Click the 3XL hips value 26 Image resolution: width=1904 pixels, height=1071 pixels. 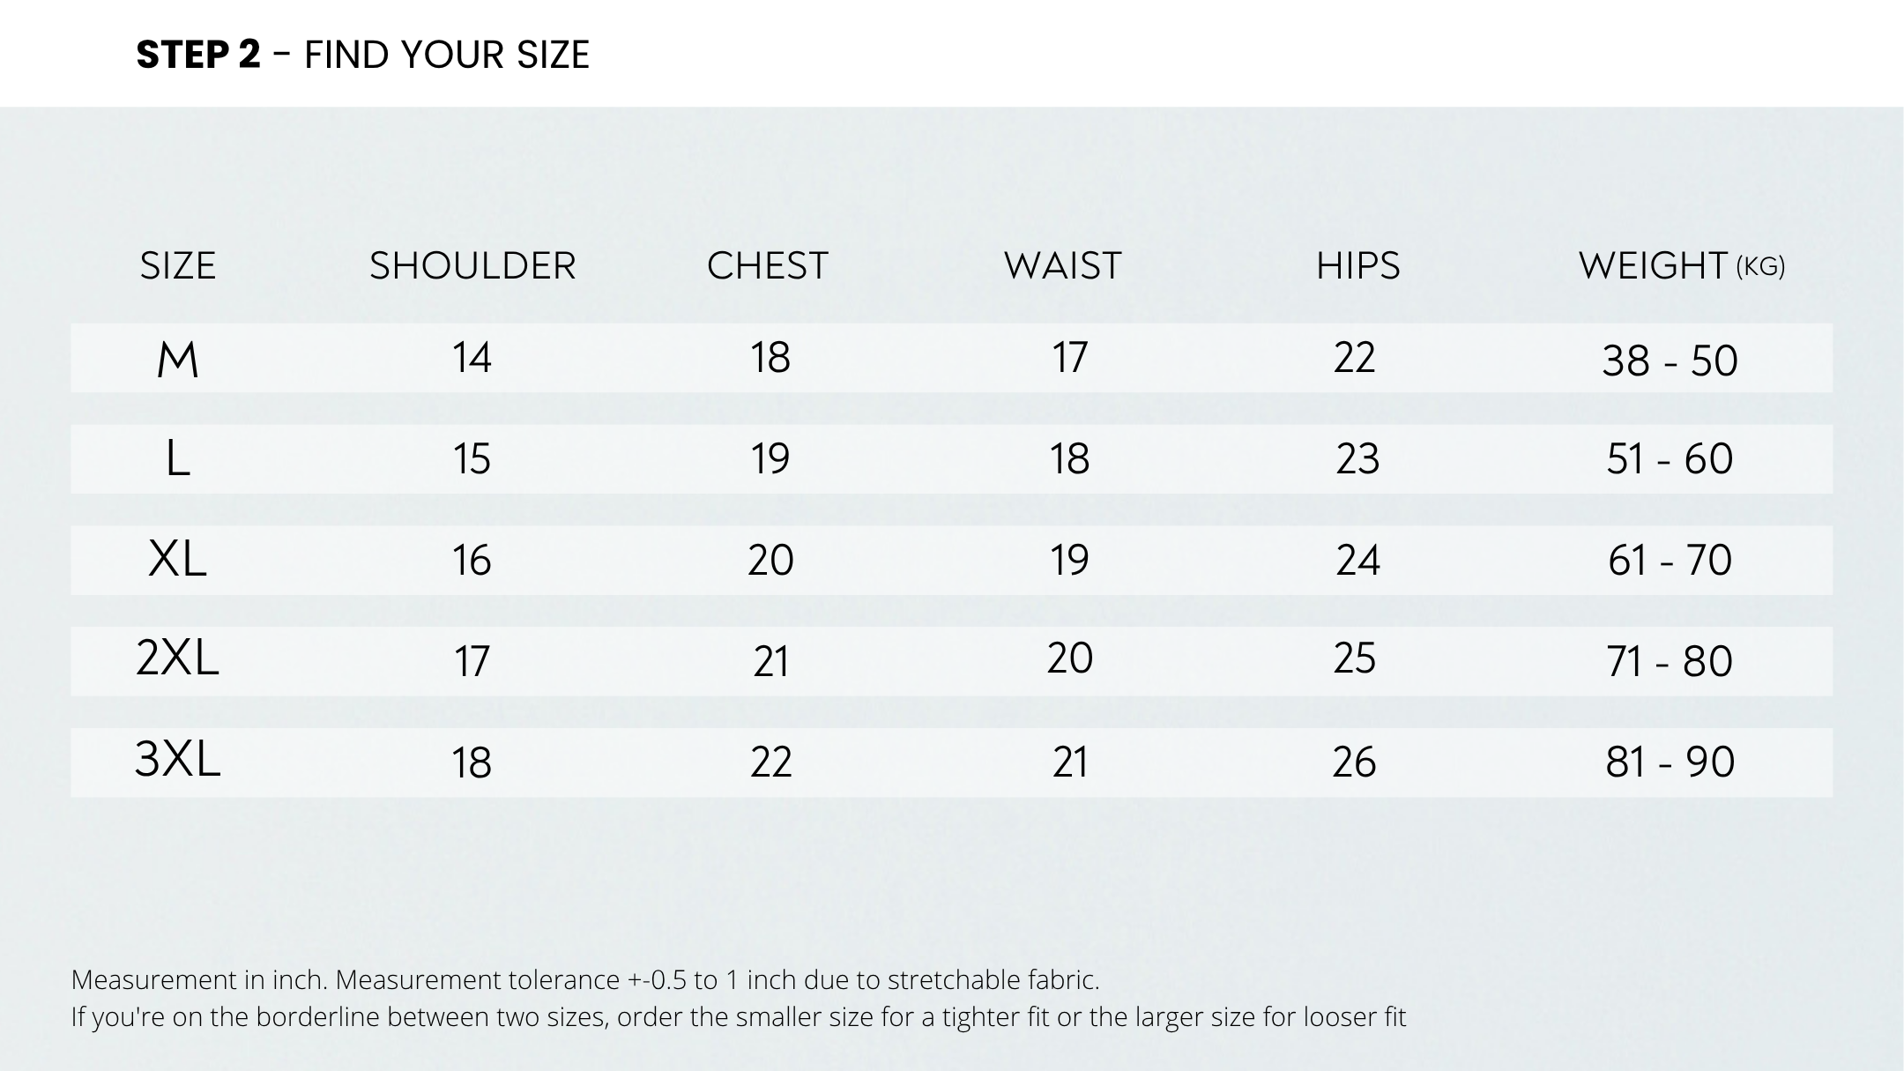(x=1354, y=762)
